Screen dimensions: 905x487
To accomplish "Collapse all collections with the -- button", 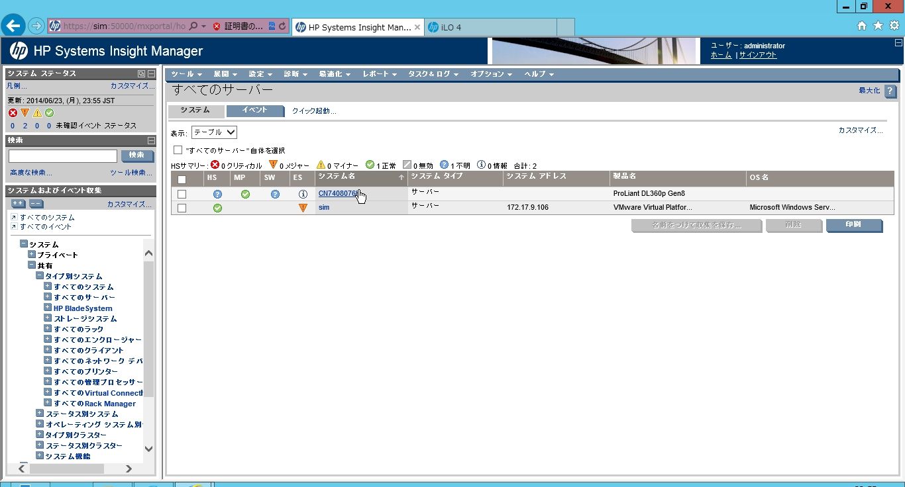I will coord(36,204).
